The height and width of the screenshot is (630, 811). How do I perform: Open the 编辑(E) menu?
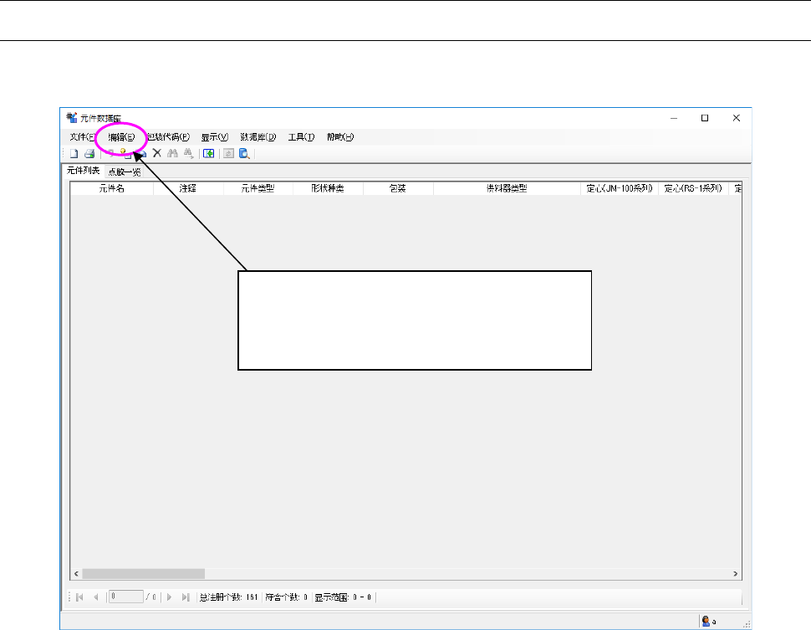point(121,137)
